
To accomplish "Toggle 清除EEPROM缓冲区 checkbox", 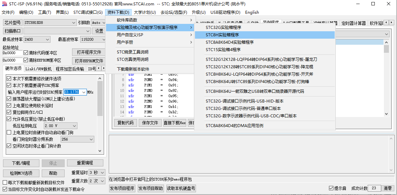I will coord(26,60).
